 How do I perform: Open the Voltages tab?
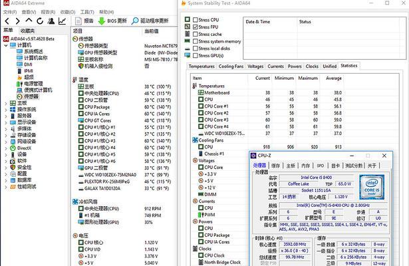pyautogui.click(x=255, y=66)
